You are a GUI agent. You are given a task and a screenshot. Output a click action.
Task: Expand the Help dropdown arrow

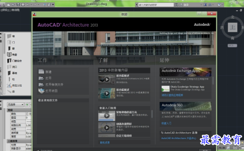(x=222, y=5)
